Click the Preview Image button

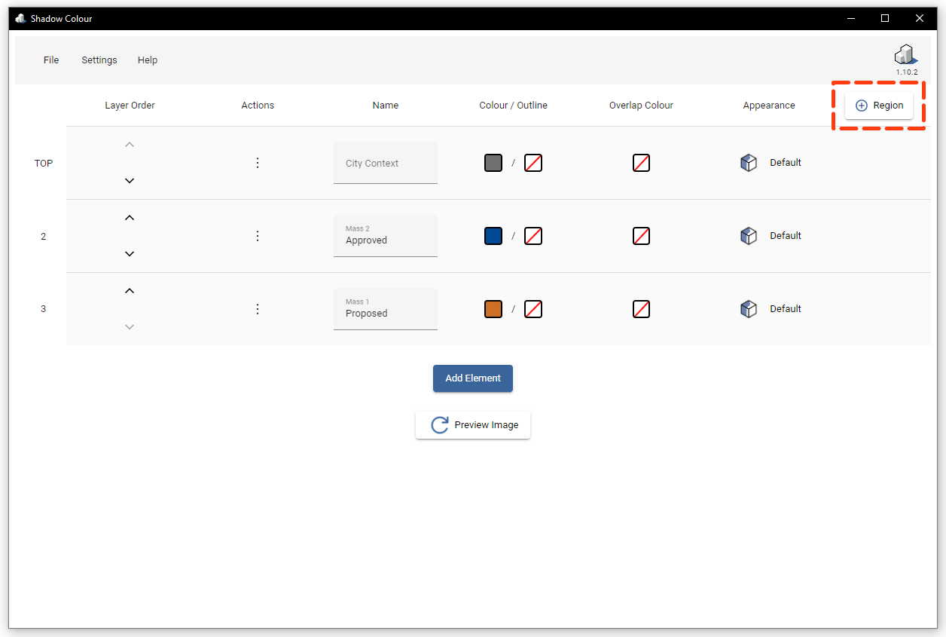tap(472, 424)
